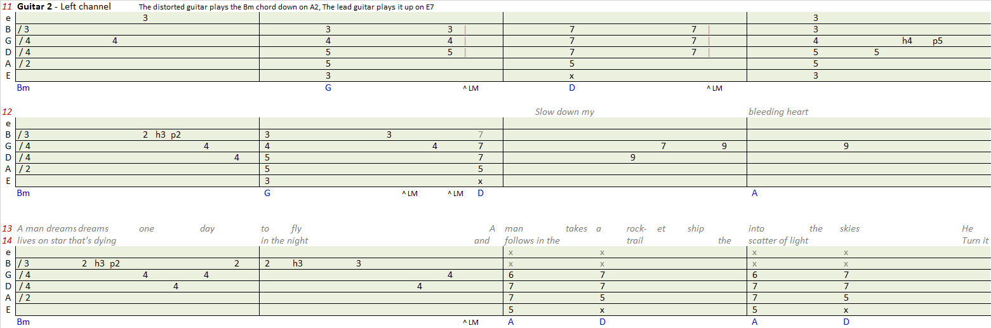Click the h4 hammer-on in row 11
Image resolution: width=991 pixels, height=328 pixels.
pos(907,41)
